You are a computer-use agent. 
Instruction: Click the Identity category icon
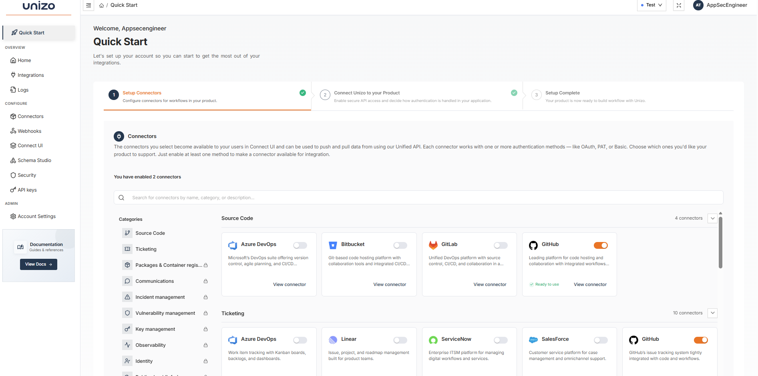[x=127, y=361]
